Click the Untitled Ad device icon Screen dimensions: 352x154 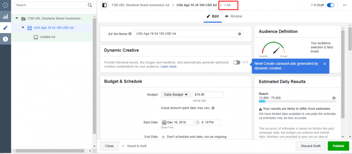click(36, 37)
